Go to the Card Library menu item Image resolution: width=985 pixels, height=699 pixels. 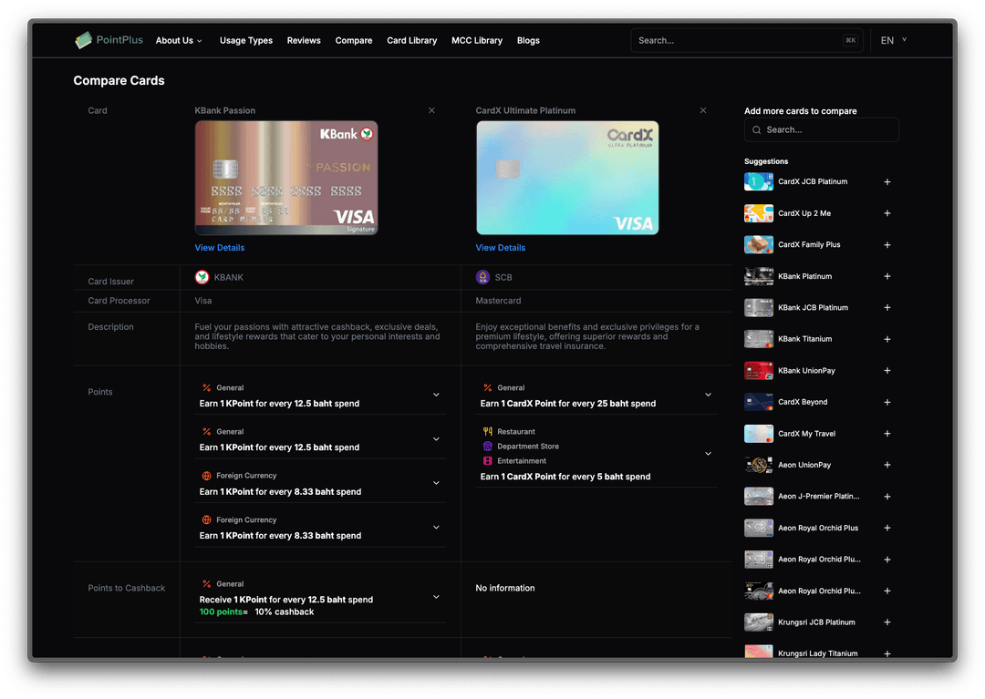point(411,40)
